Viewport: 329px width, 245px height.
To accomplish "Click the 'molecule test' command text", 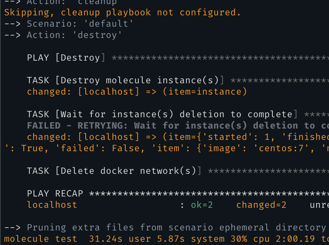I will (40, 239).
